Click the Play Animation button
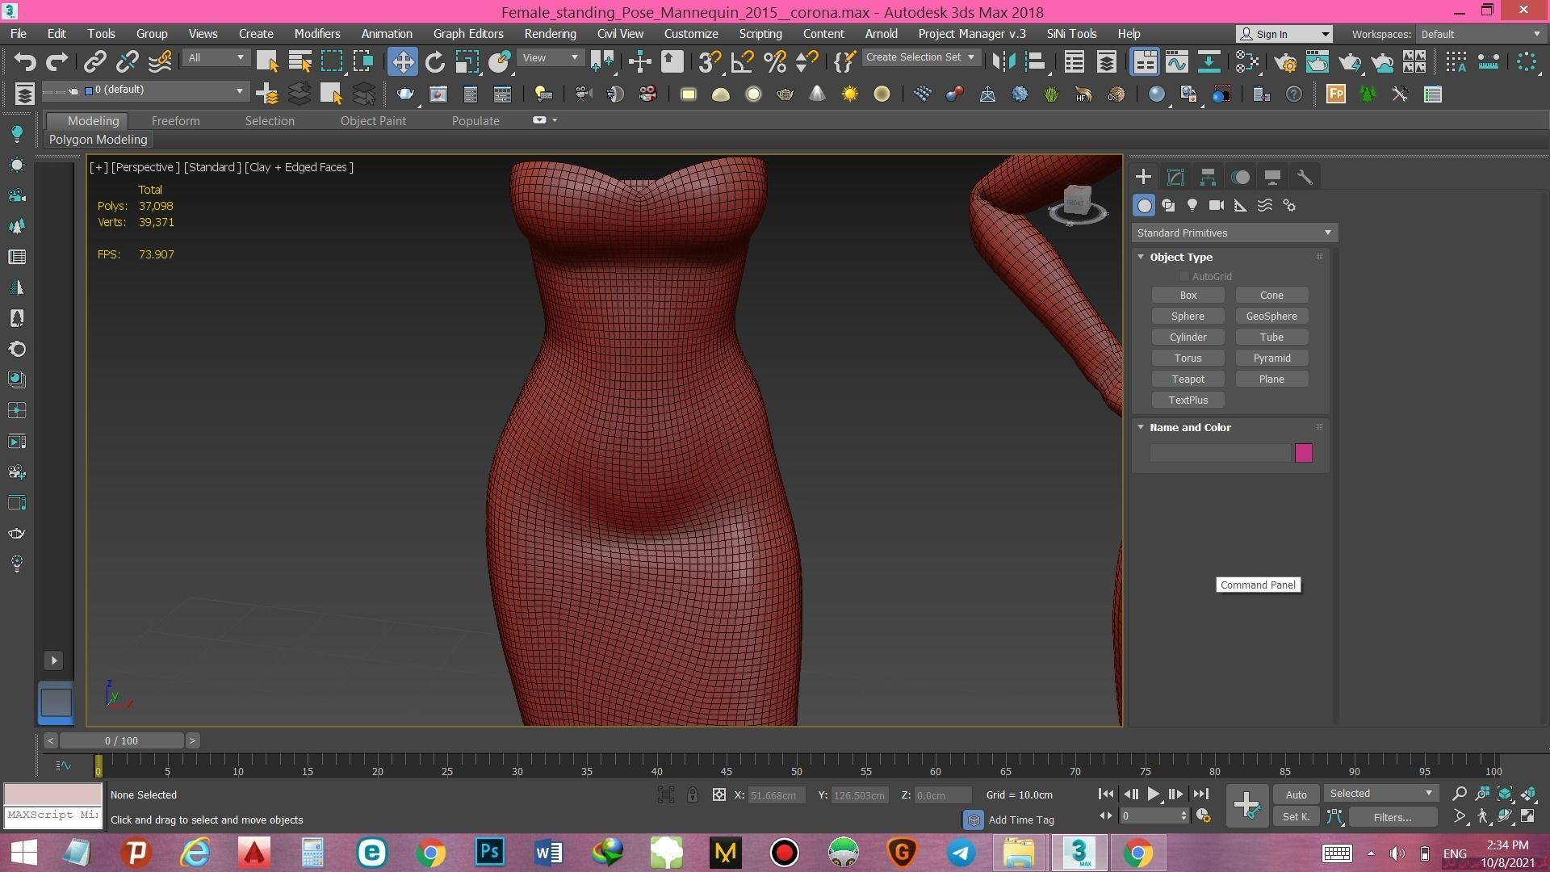The width and height of the screenshot is (1550, 872). pos(1154,794)
